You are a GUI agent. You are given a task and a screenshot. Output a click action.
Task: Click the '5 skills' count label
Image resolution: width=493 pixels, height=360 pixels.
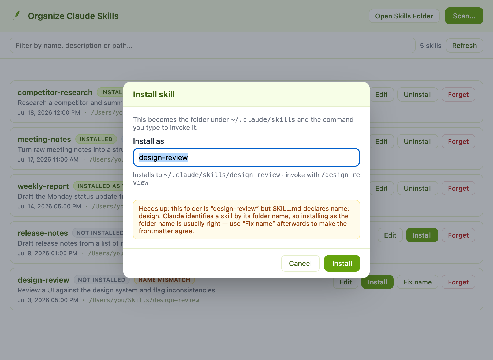(x=431, y=46)
